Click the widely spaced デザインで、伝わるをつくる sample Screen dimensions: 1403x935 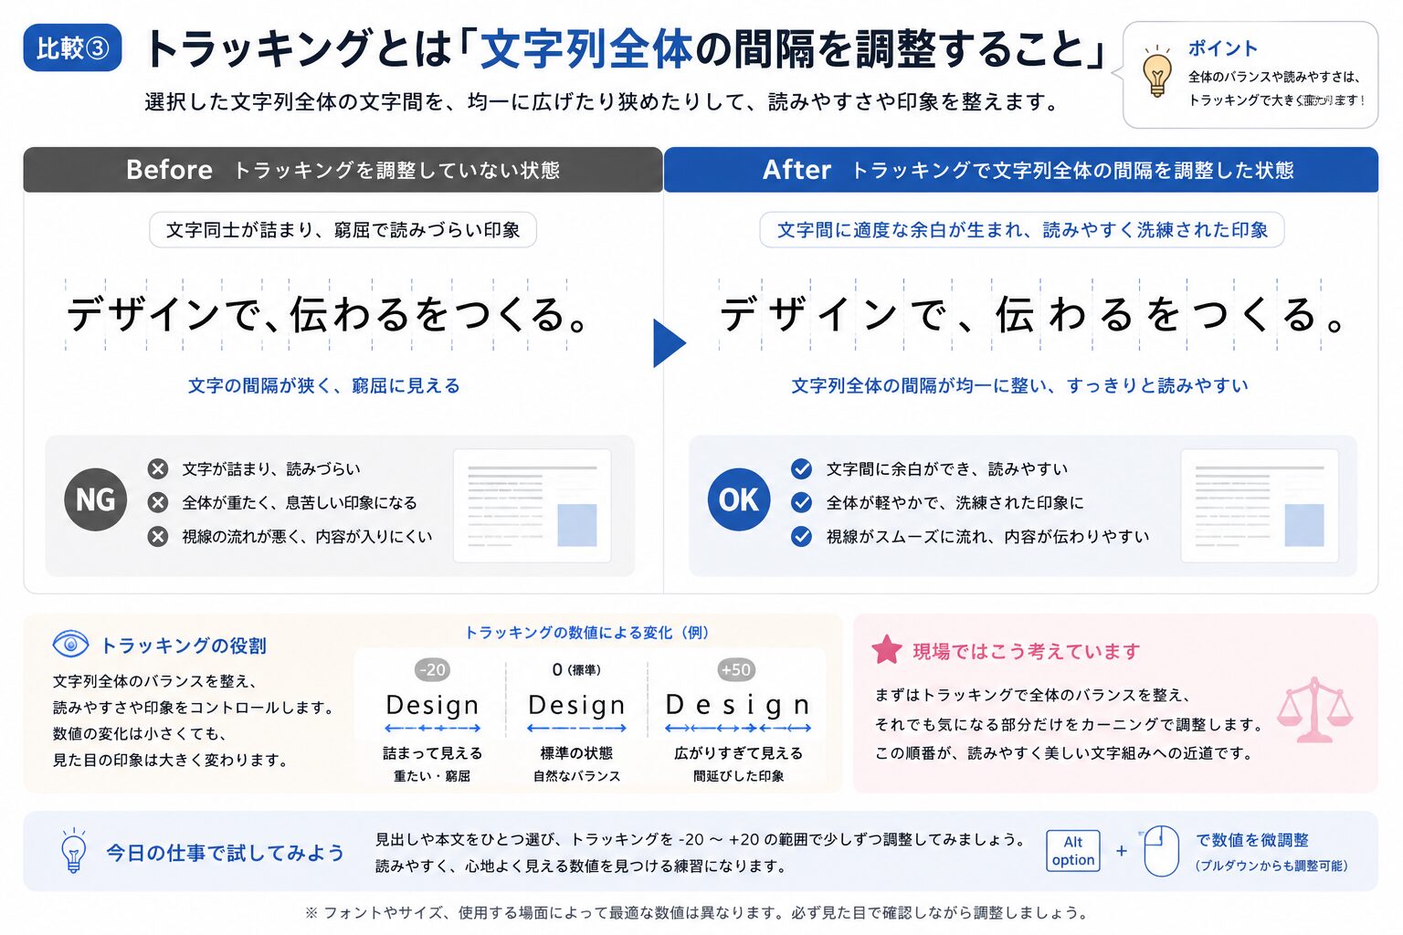[1033, 315]
